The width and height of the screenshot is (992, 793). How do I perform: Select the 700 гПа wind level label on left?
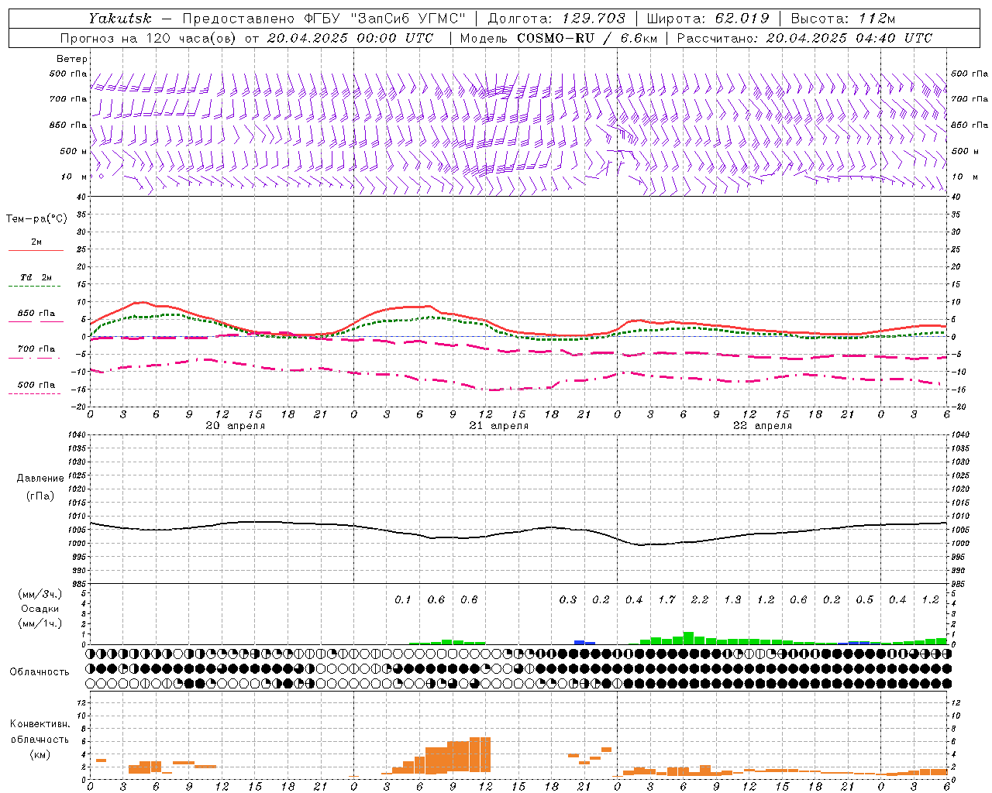[x=68, y=99]
